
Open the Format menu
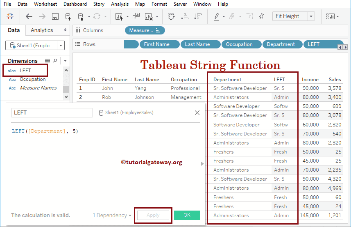(x=159, y=4)
